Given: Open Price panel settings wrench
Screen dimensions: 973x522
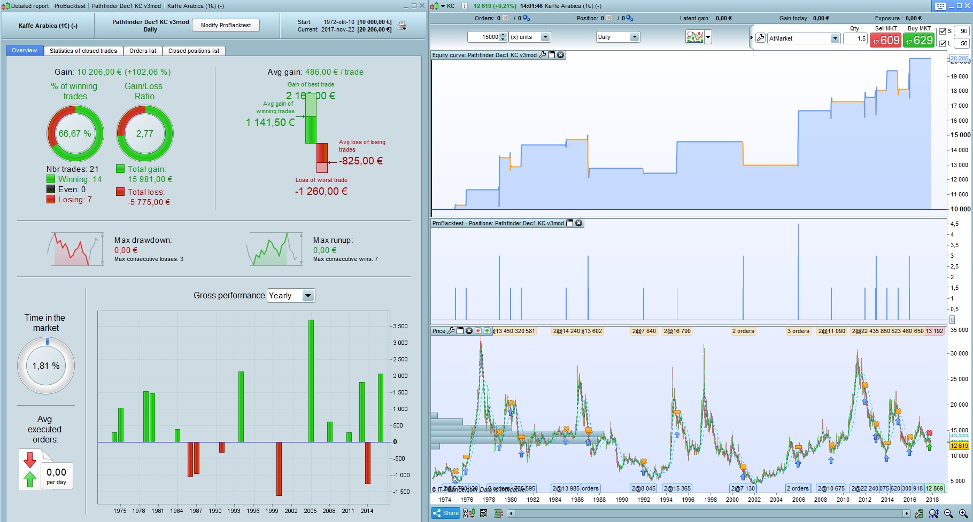Looking at the screenshot, I should pyautogui.click(x=451, y=331).
